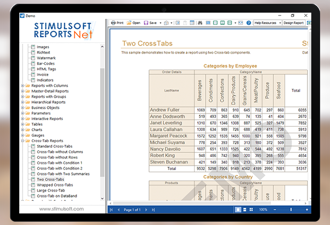This screenshot has height=225, width=330.
Task: Toggle the Bookmarks panel icon
Action: coord(178,22)
